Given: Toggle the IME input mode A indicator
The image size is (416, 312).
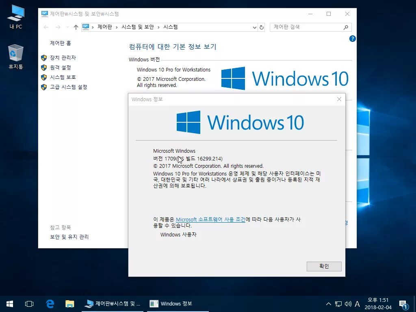Looking at the screenshot, I should [357, 304].
